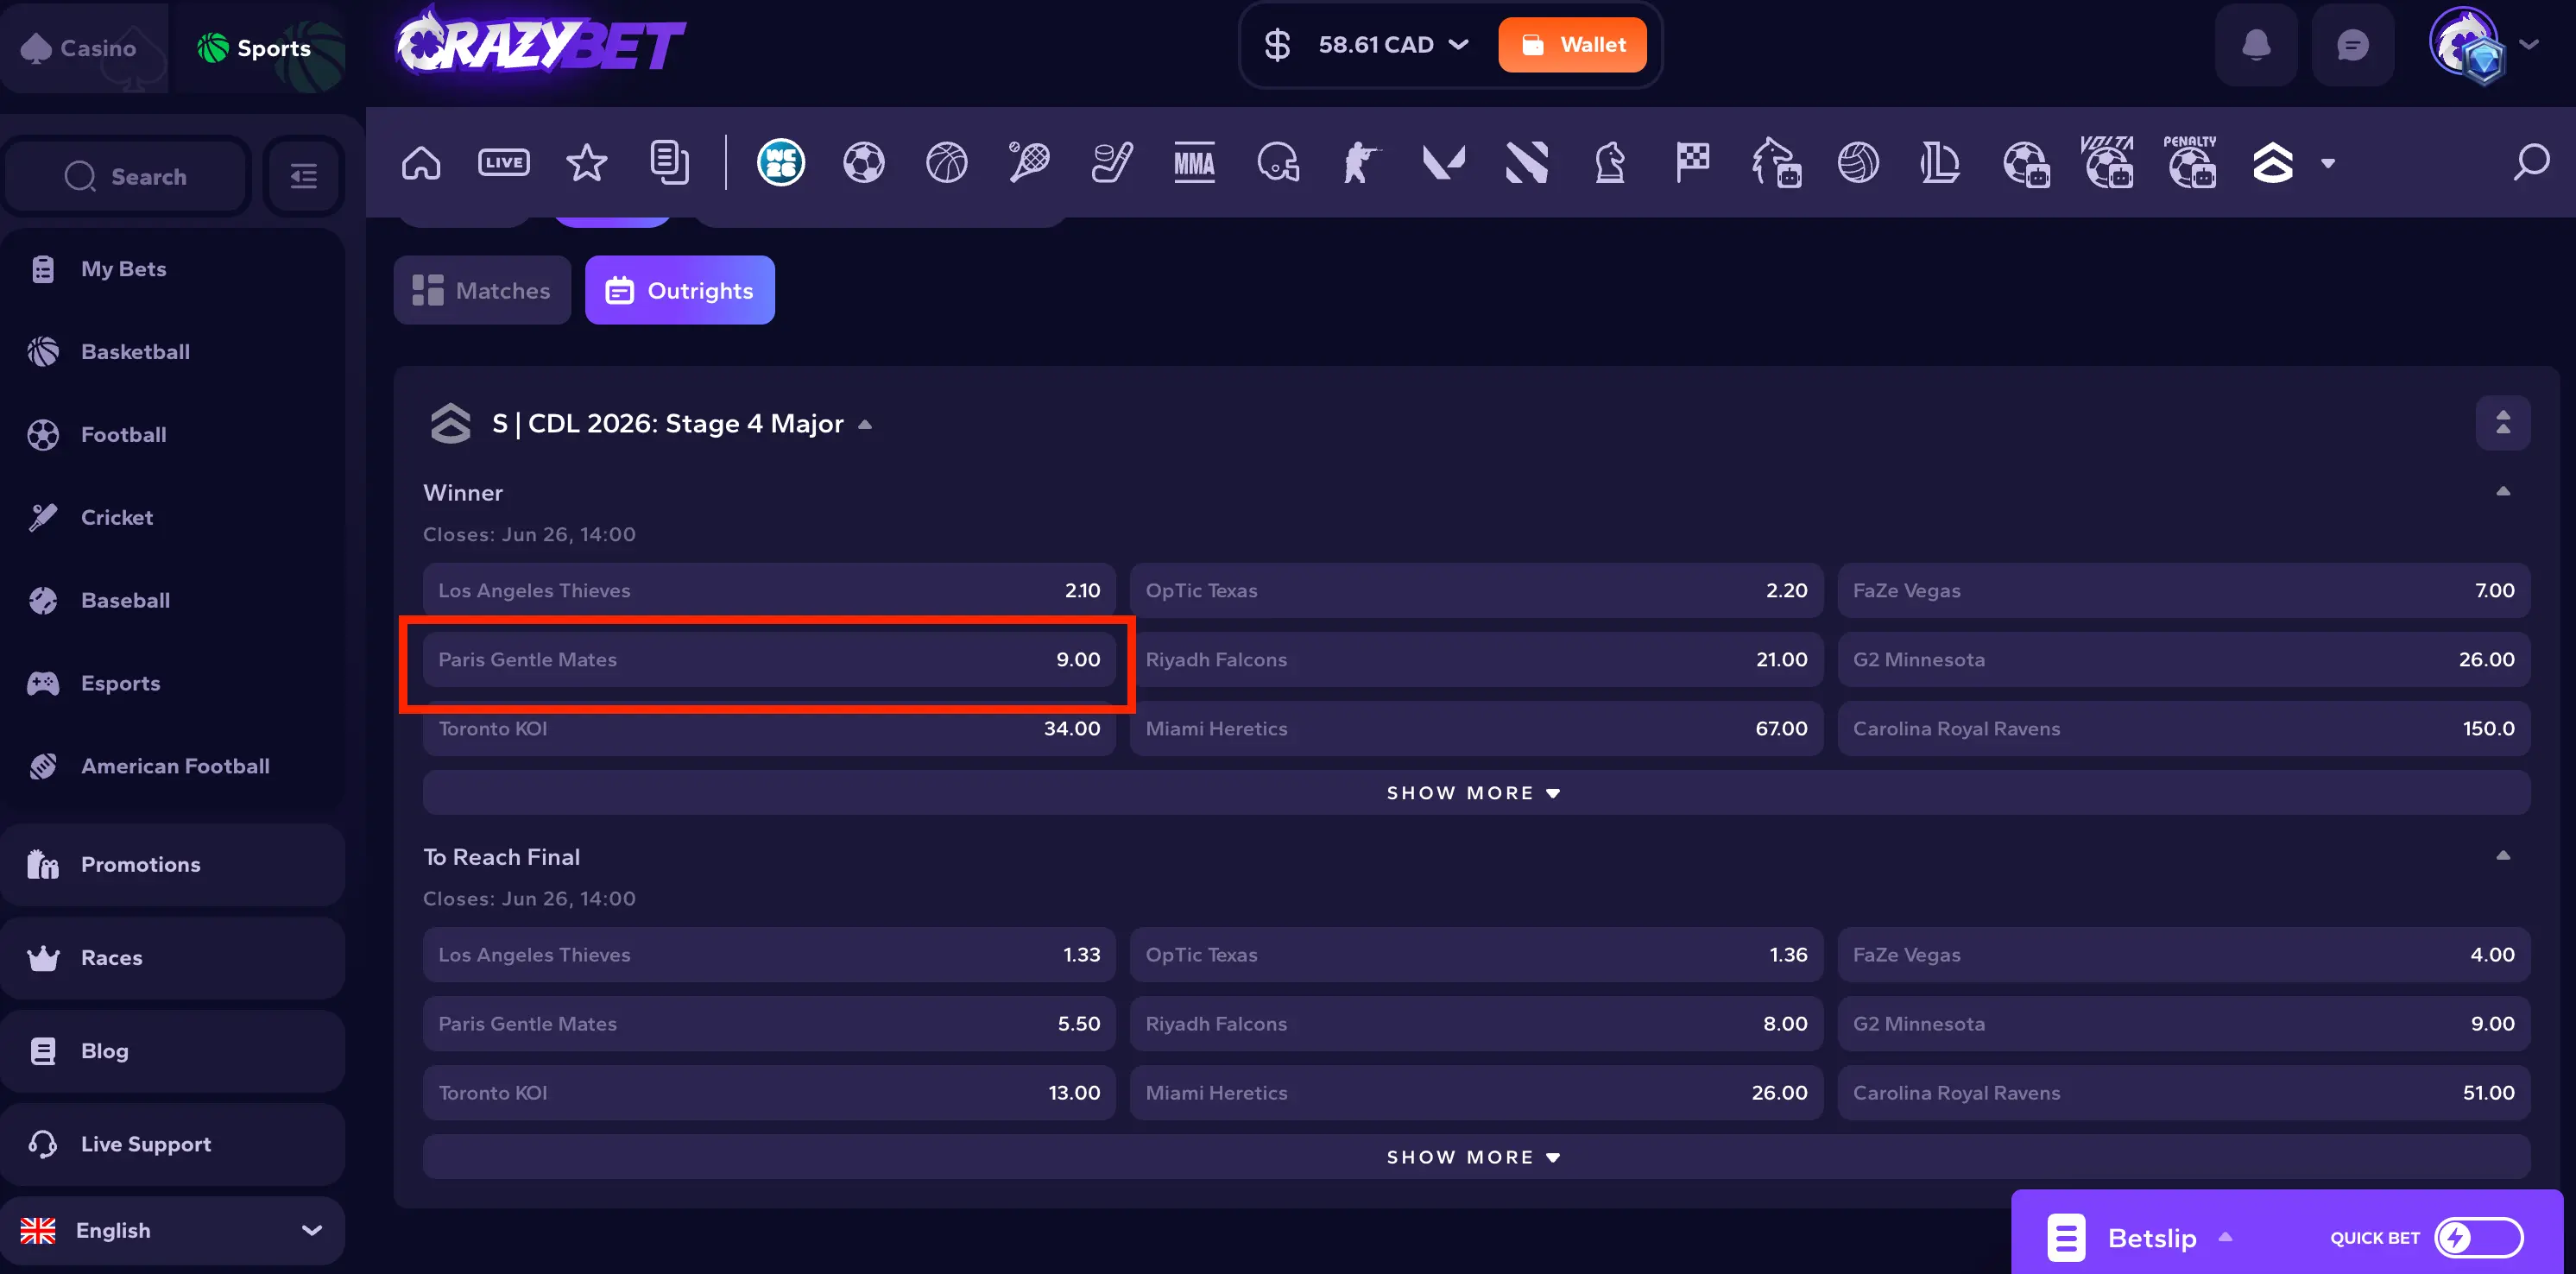Switch to the Matches tab
The width and height of the screenshot is (2576, 1274).
click(x=482, y=290)
